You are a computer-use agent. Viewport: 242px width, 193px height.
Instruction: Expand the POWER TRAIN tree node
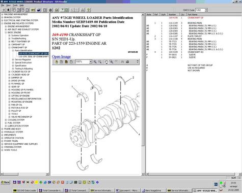click(2, 141)
